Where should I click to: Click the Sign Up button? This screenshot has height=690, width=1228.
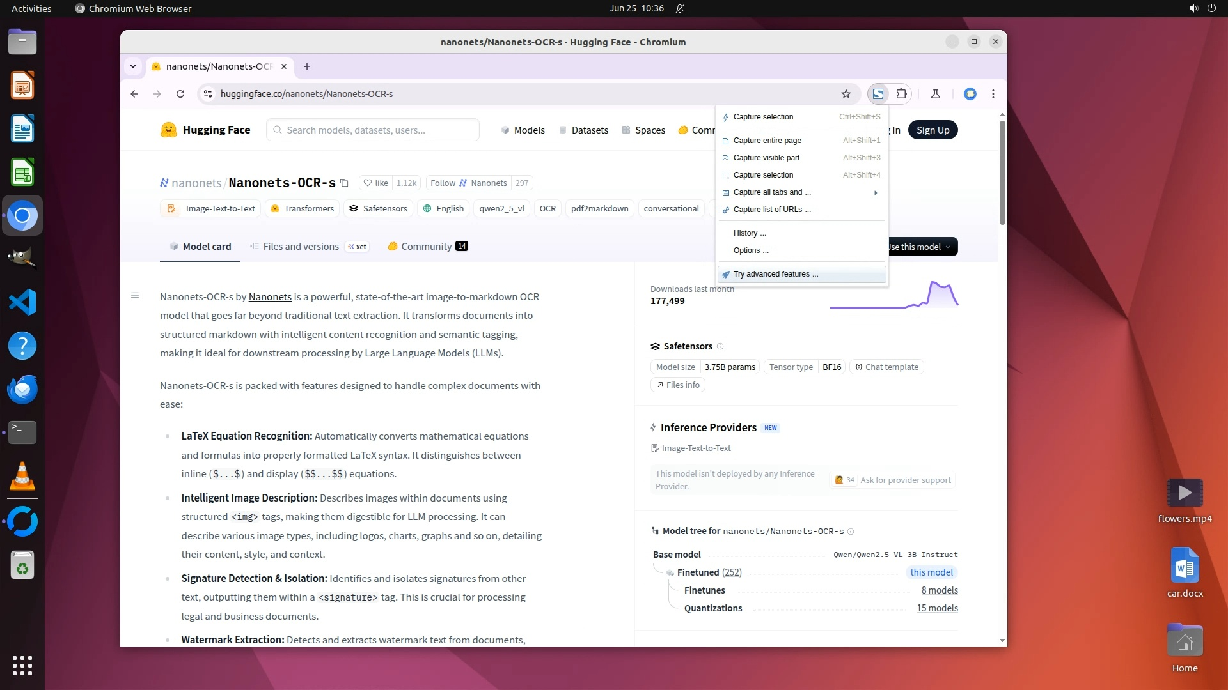pyautogui.click(x=932, y=130)
